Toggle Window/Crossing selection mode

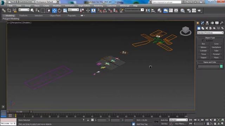[x=48, y=10]
